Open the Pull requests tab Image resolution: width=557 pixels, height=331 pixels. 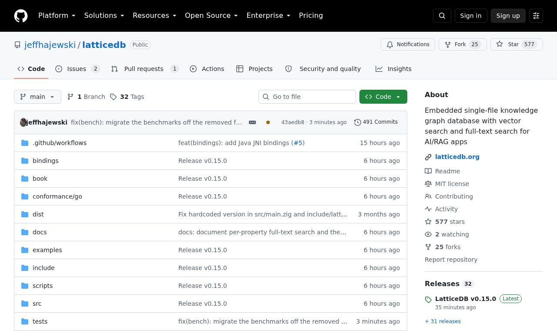pos(145,69)
